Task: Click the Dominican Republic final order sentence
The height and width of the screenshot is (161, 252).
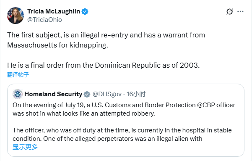Action: coord(103,65)
